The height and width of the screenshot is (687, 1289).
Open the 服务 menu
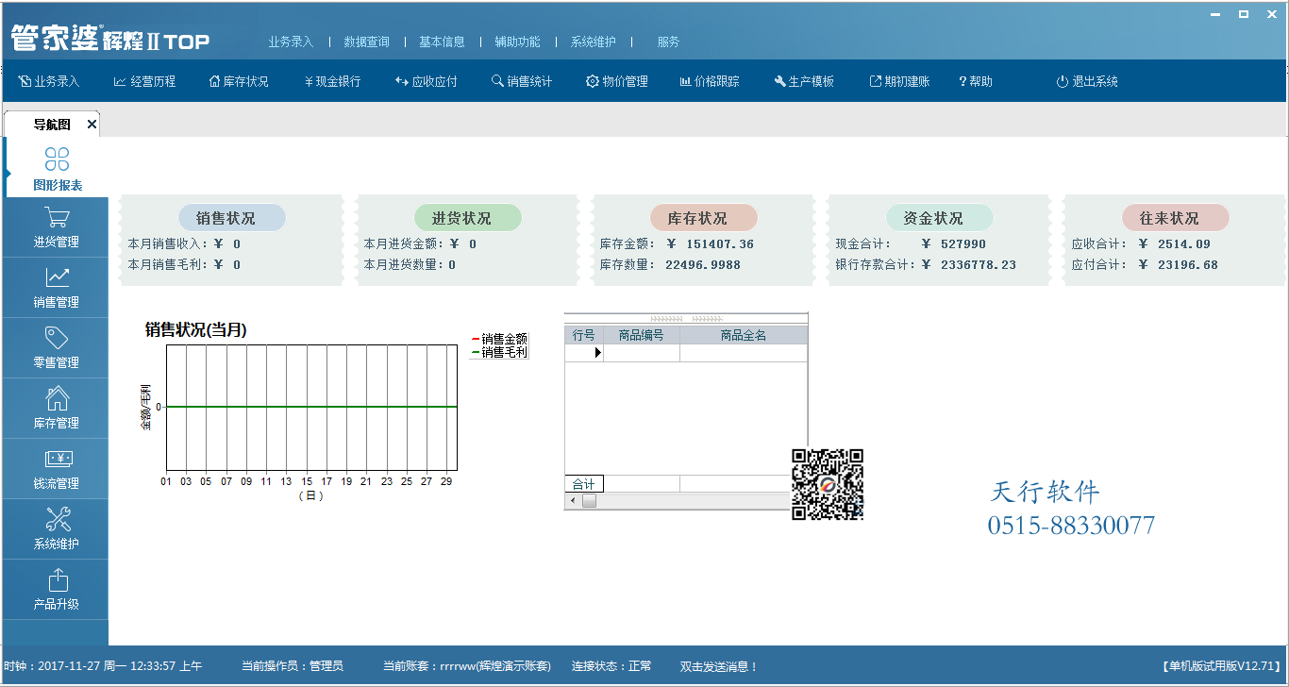click(668, 42)
